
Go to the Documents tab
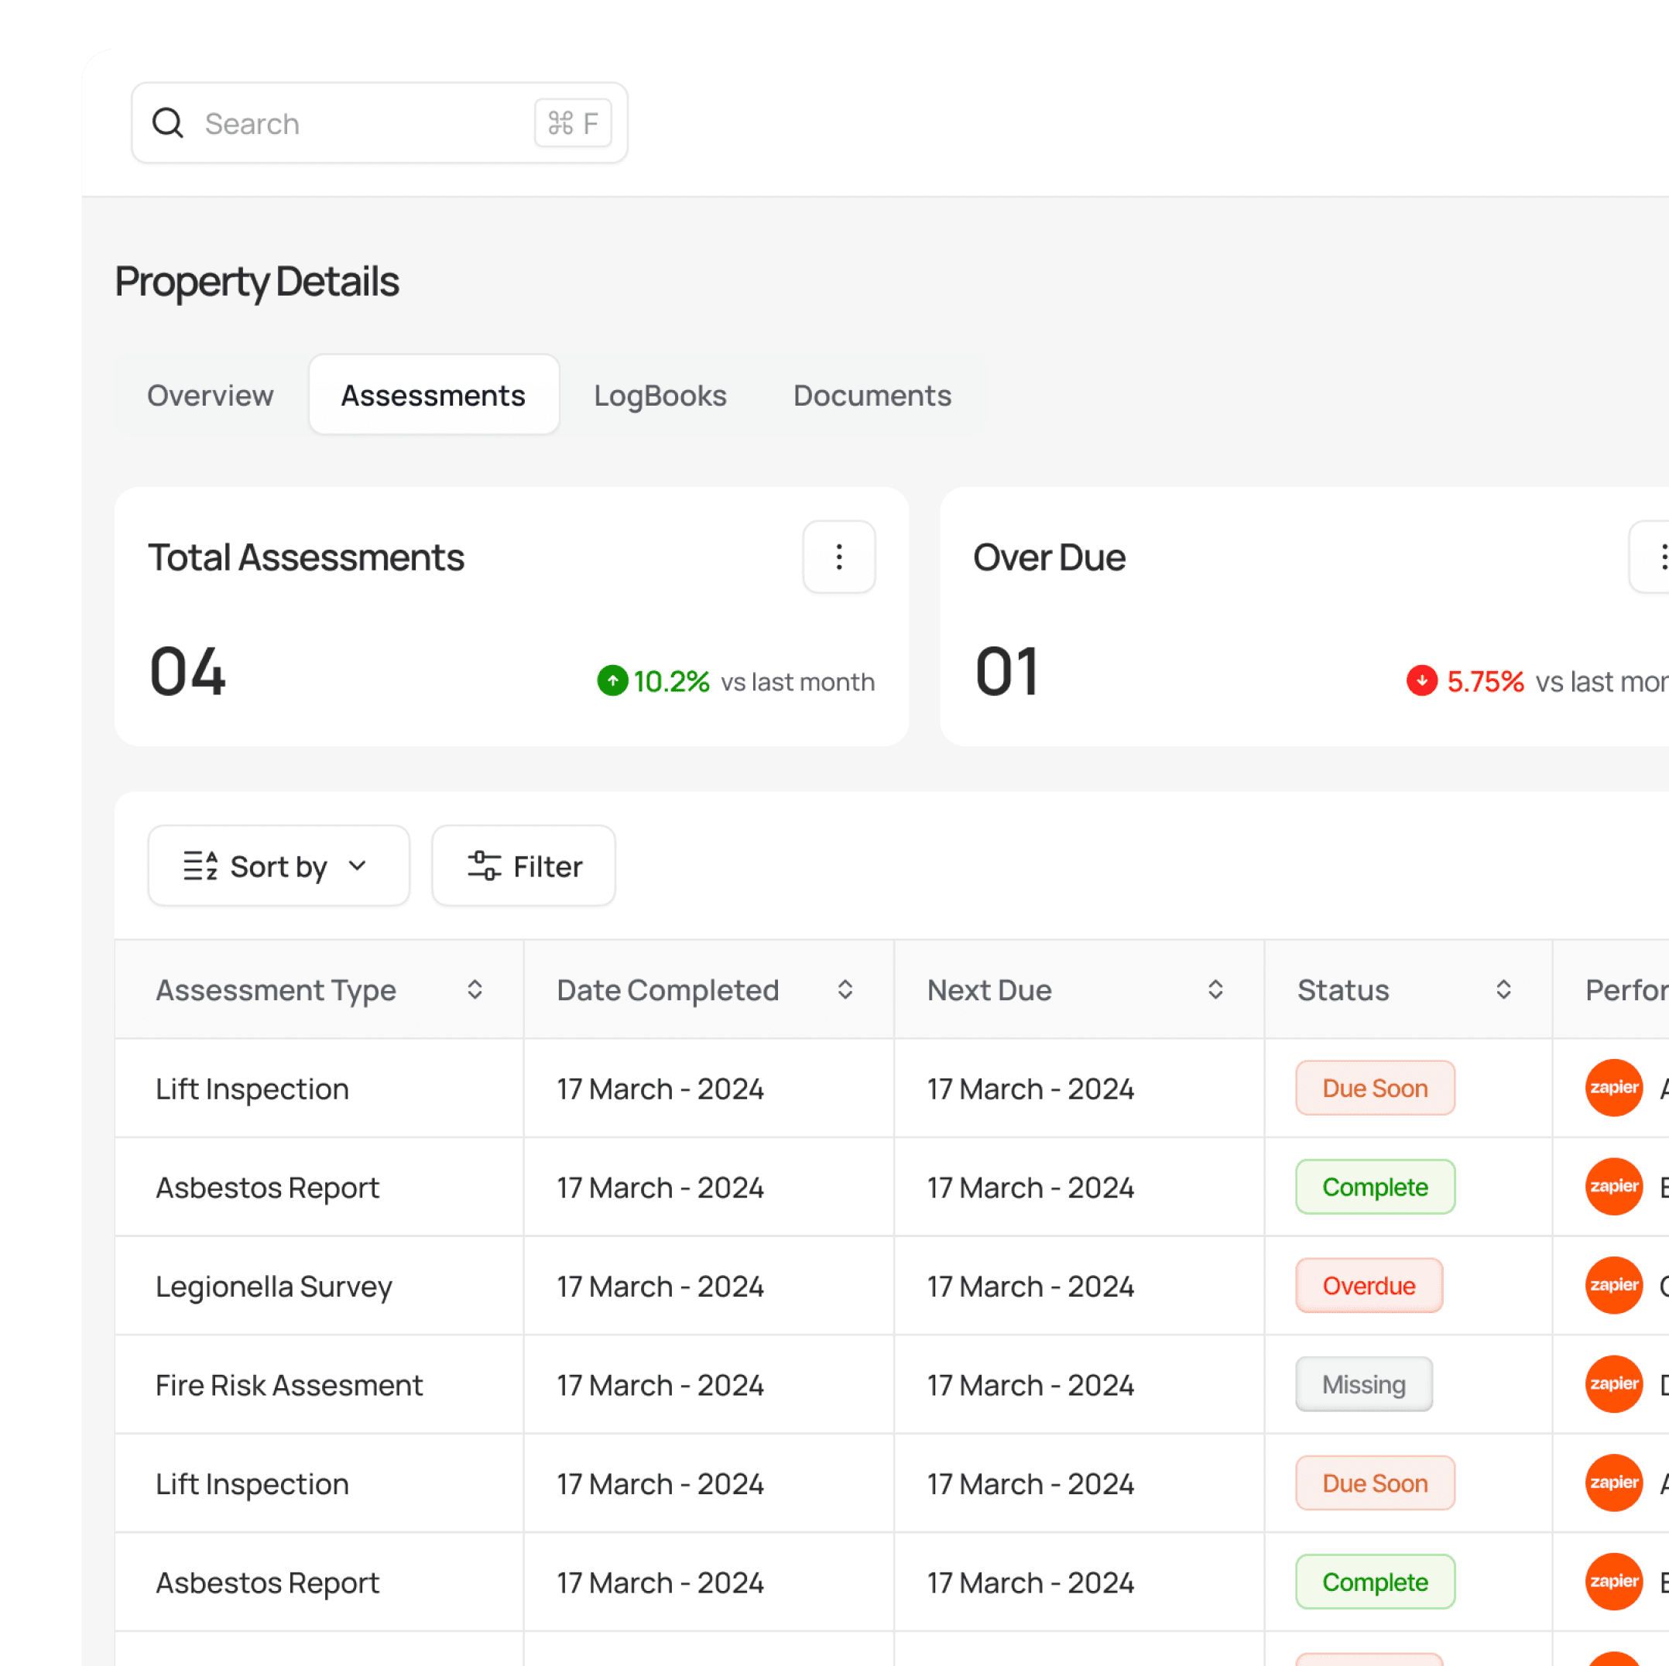pos(872,395)
